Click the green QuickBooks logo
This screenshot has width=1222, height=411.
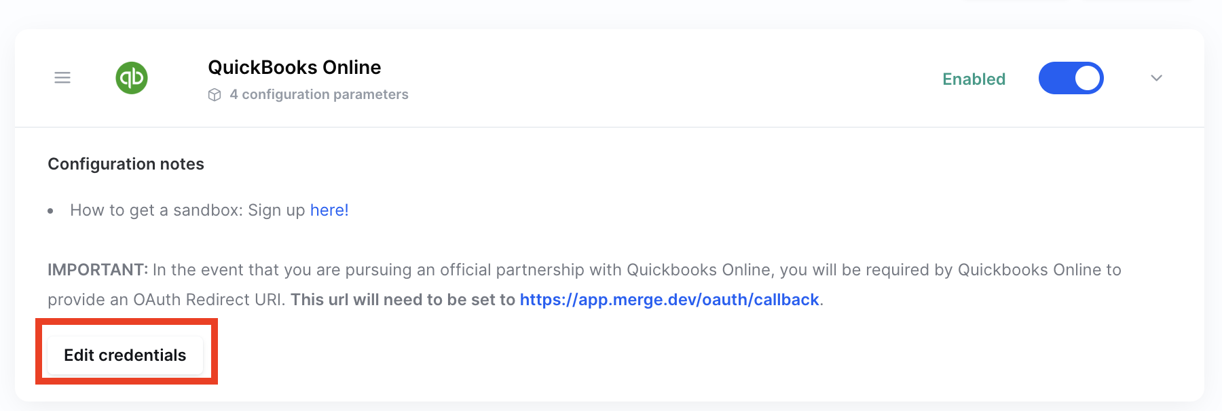pyautogui.click(x=132, y=78)
